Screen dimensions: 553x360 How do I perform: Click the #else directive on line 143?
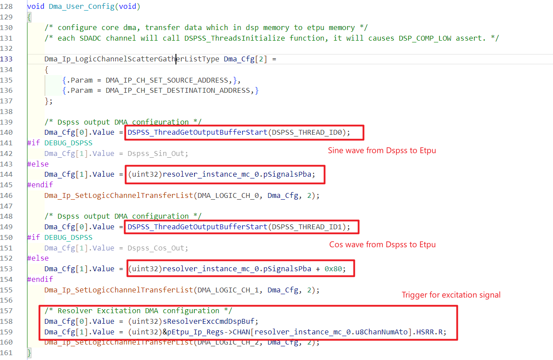(x=37, y=163)
